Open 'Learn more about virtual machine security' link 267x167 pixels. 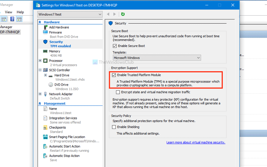[x=196, y=143]
